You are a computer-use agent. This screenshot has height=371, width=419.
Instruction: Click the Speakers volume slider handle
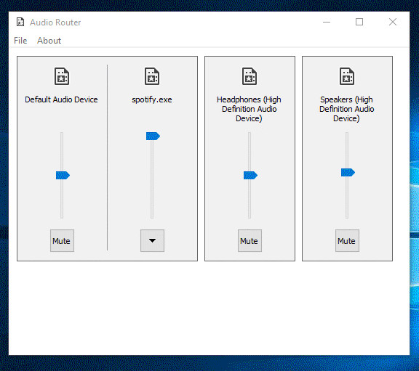pos(348,172)
